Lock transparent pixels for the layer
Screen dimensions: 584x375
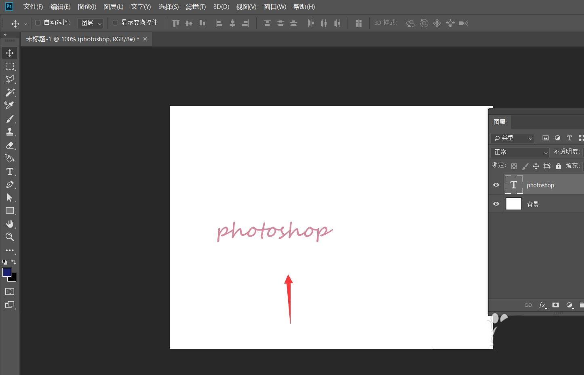[514, 166]
